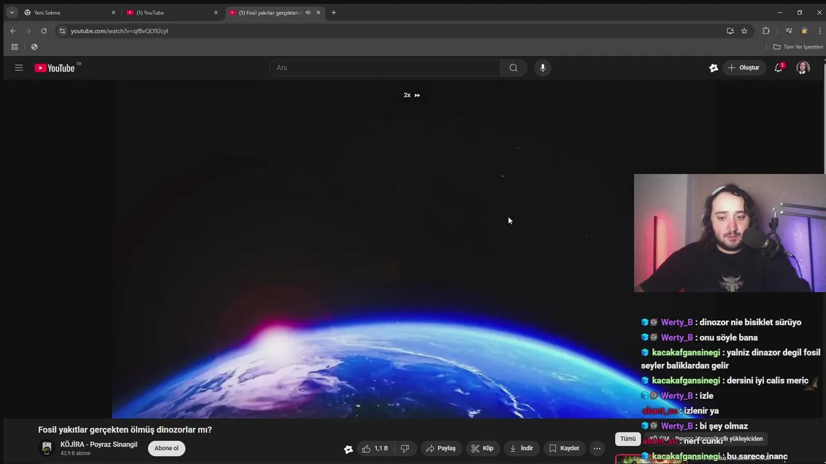Click the search magnifier button

point(513,68)
